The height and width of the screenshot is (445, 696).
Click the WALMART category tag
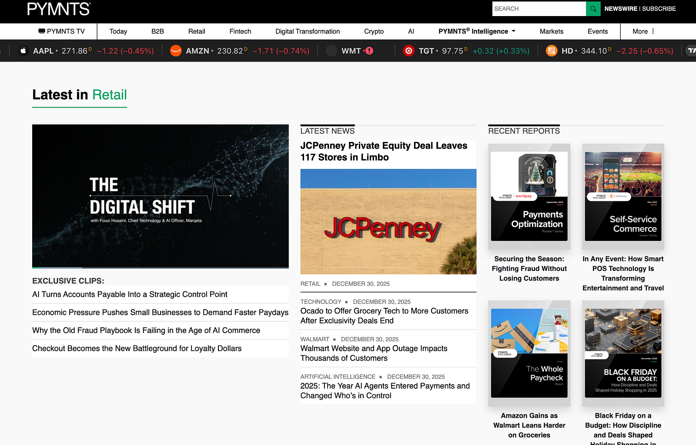[x=315, y=339]
